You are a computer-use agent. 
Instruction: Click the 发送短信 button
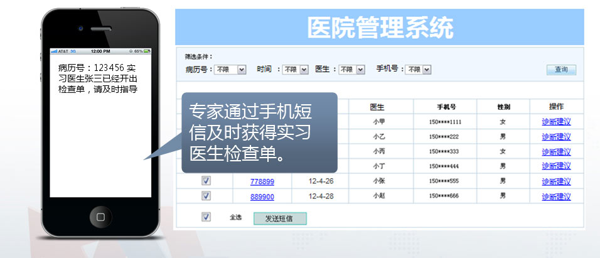point(280,218)
